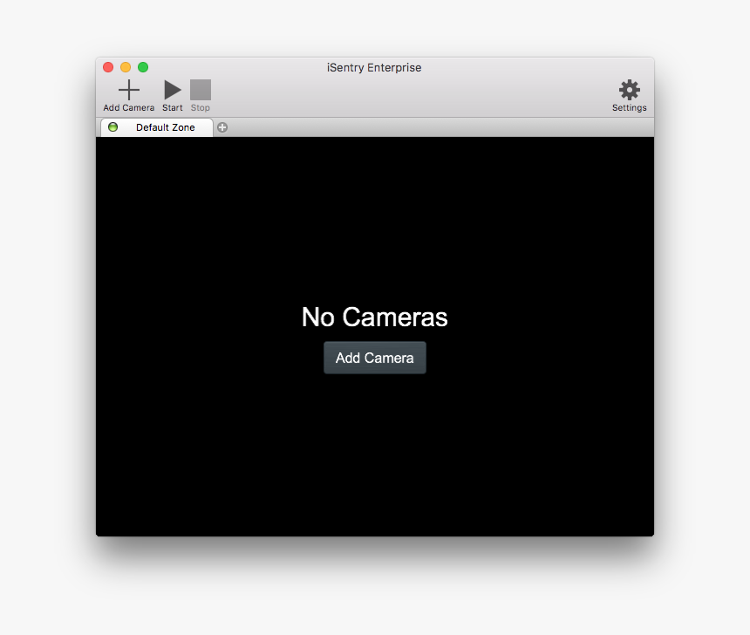Click the Add Camera plus icon in toolbar
Screen dimensions: 750x635
click(x=129, y=90)
